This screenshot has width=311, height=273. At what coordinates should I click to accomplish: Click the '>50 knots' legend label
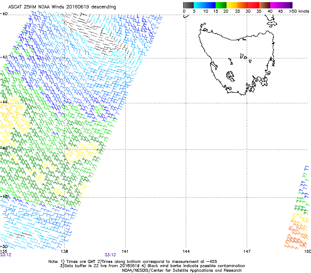click(x=299, y=11)
